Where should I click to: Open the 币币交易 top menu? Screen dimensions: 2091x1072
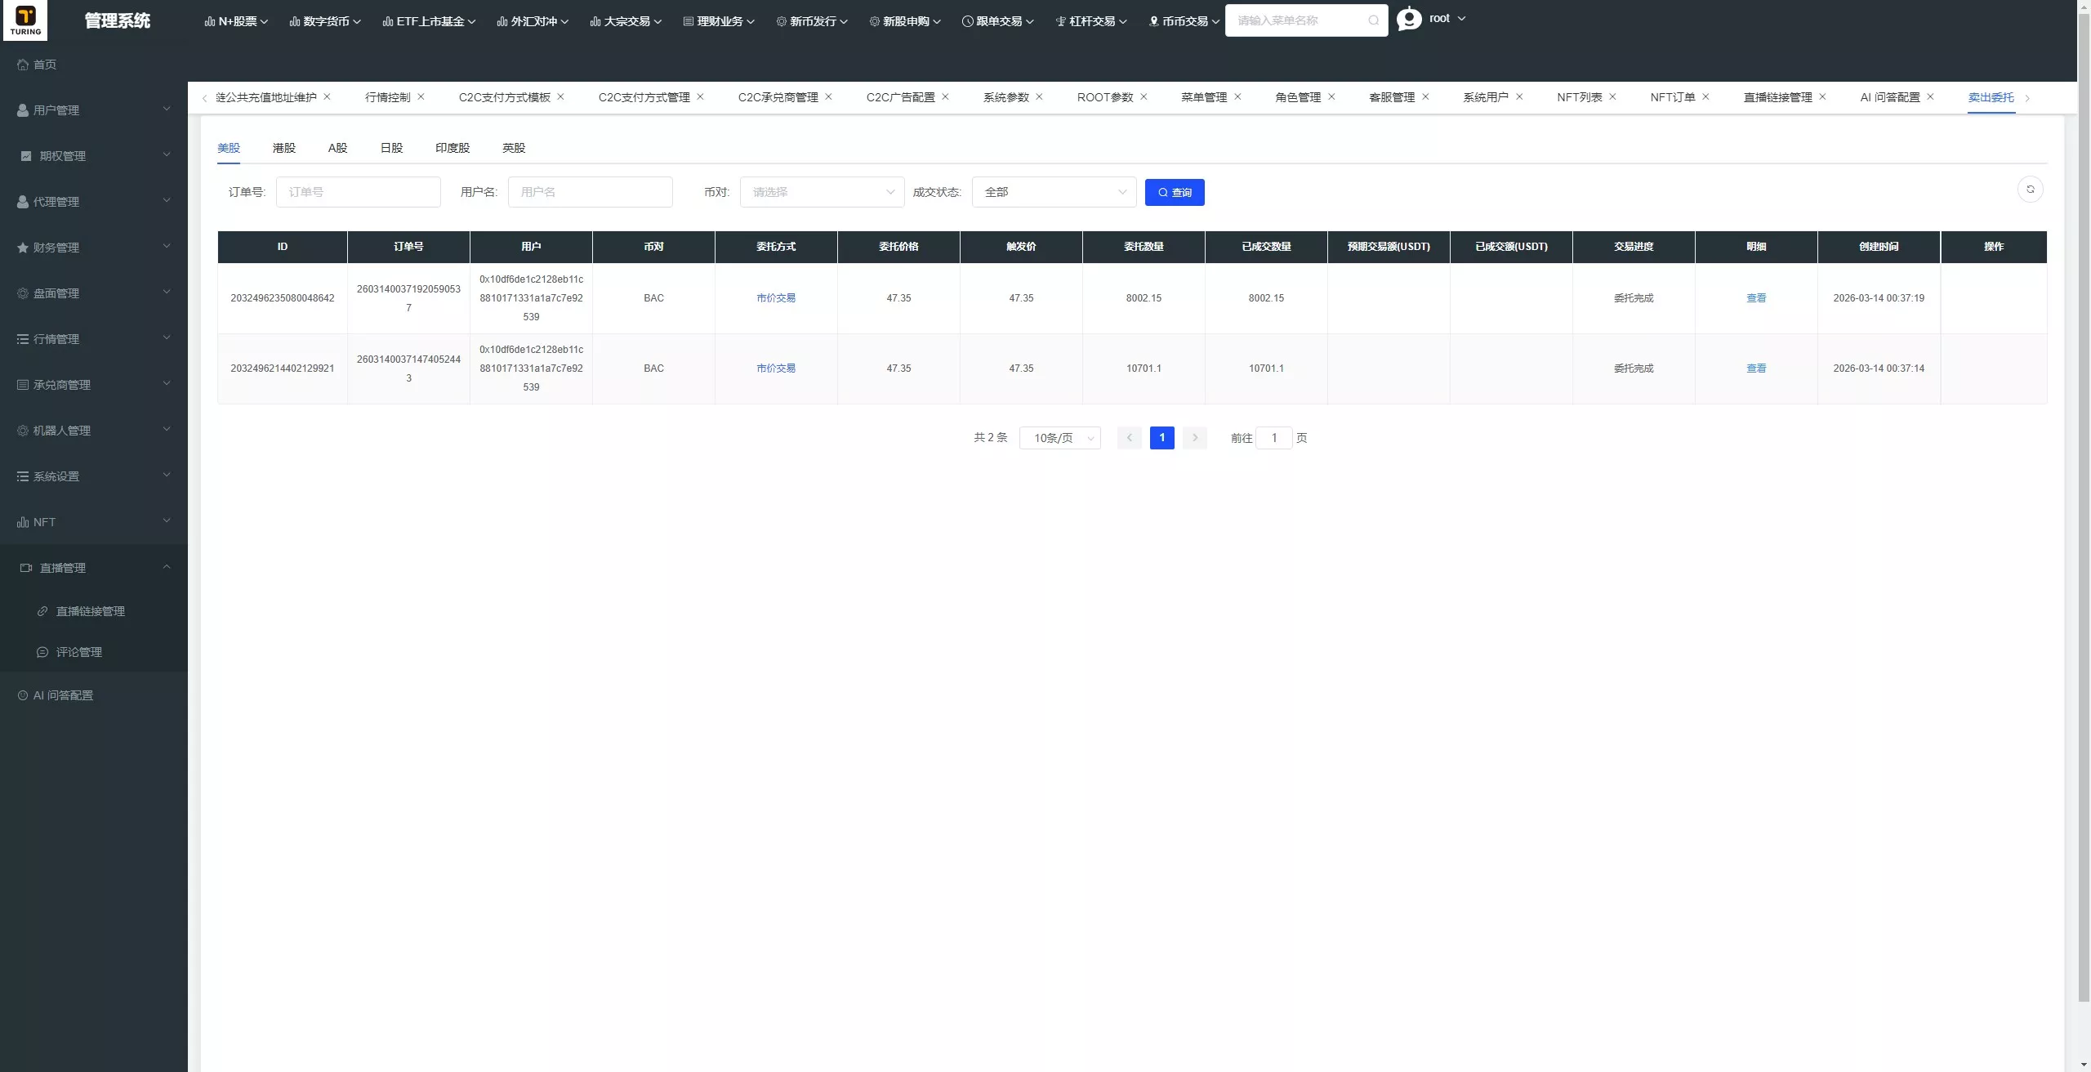point(1184,21)
